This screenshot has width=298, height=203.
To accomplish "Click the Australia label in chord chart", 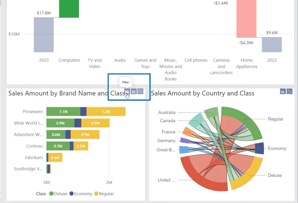I will 167,112.
